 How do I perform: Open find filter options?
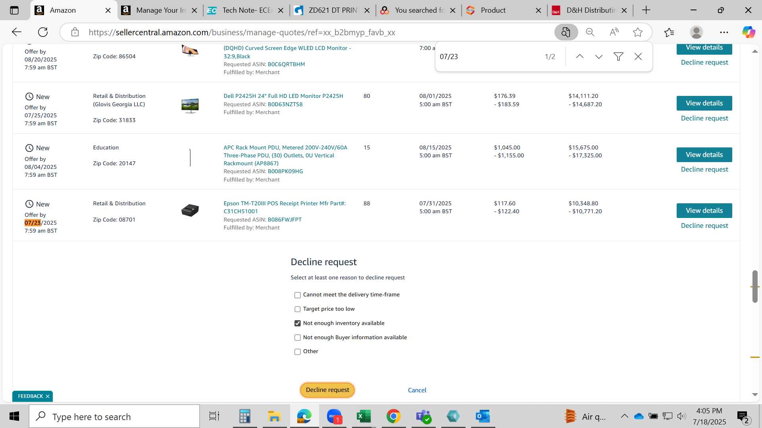[x=618, y=57]
